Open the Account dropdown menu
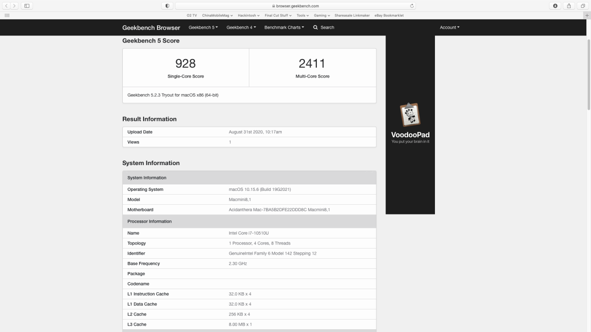This screenshot has width=591, height=332. coord(450,27)
